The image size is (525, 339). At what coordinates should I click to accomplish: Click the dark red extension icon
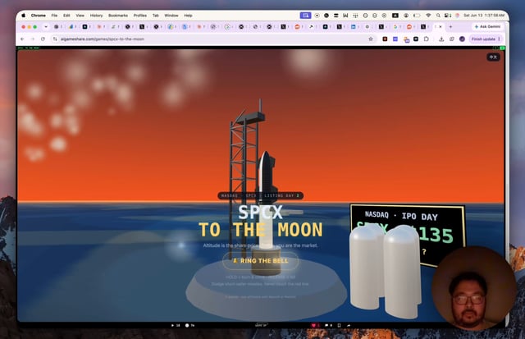click(x=385, y=39)
